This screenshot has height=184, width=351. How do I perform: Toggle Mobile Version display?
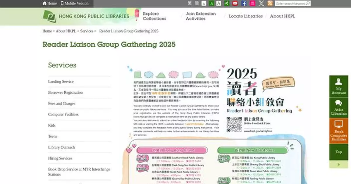click(x=75, y=3)
